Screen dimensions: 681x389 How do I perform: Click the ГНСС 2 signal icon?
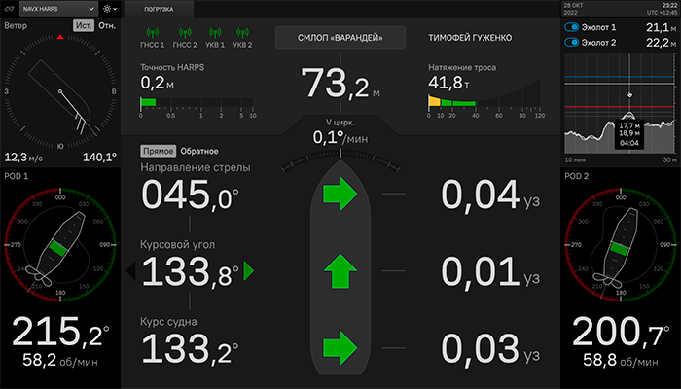point(183,32)
